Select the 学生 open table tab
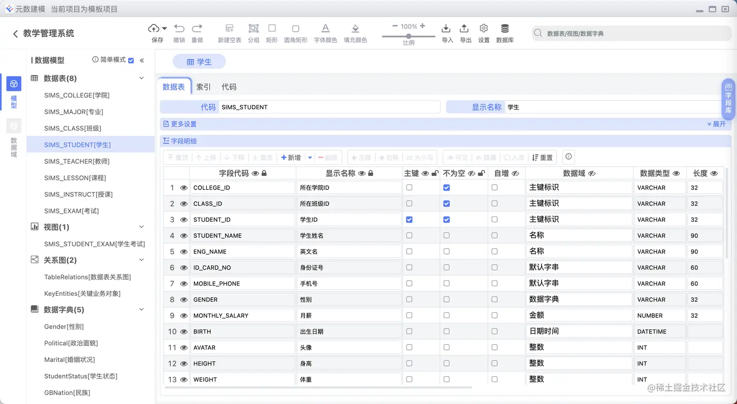The image size is (737, 404). click(x=199, y=62)
